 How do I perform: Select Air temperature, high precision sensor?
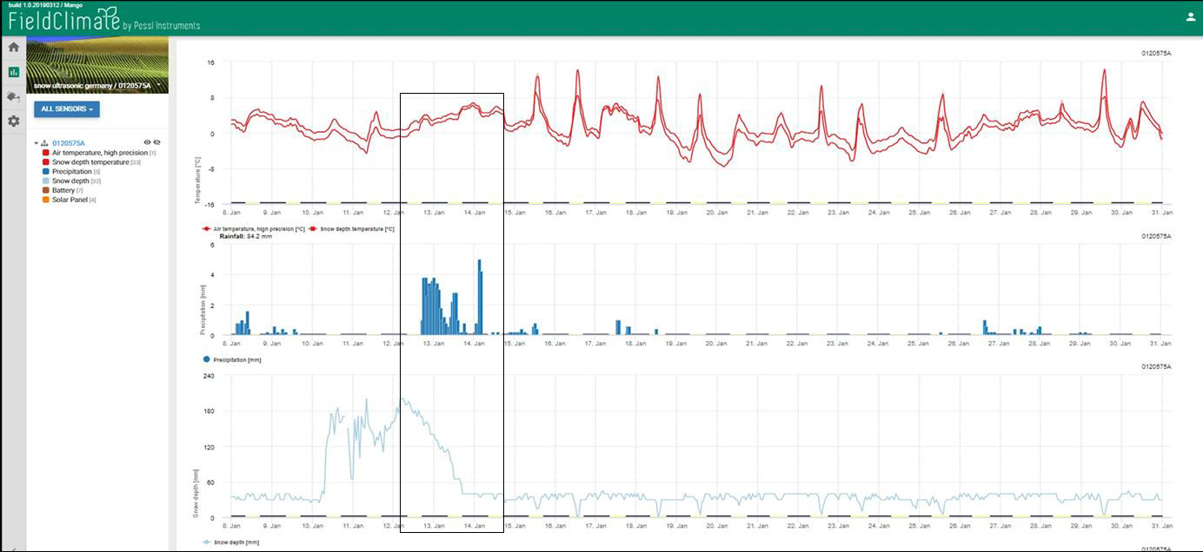pyautogui.click(x=99, y=153)
